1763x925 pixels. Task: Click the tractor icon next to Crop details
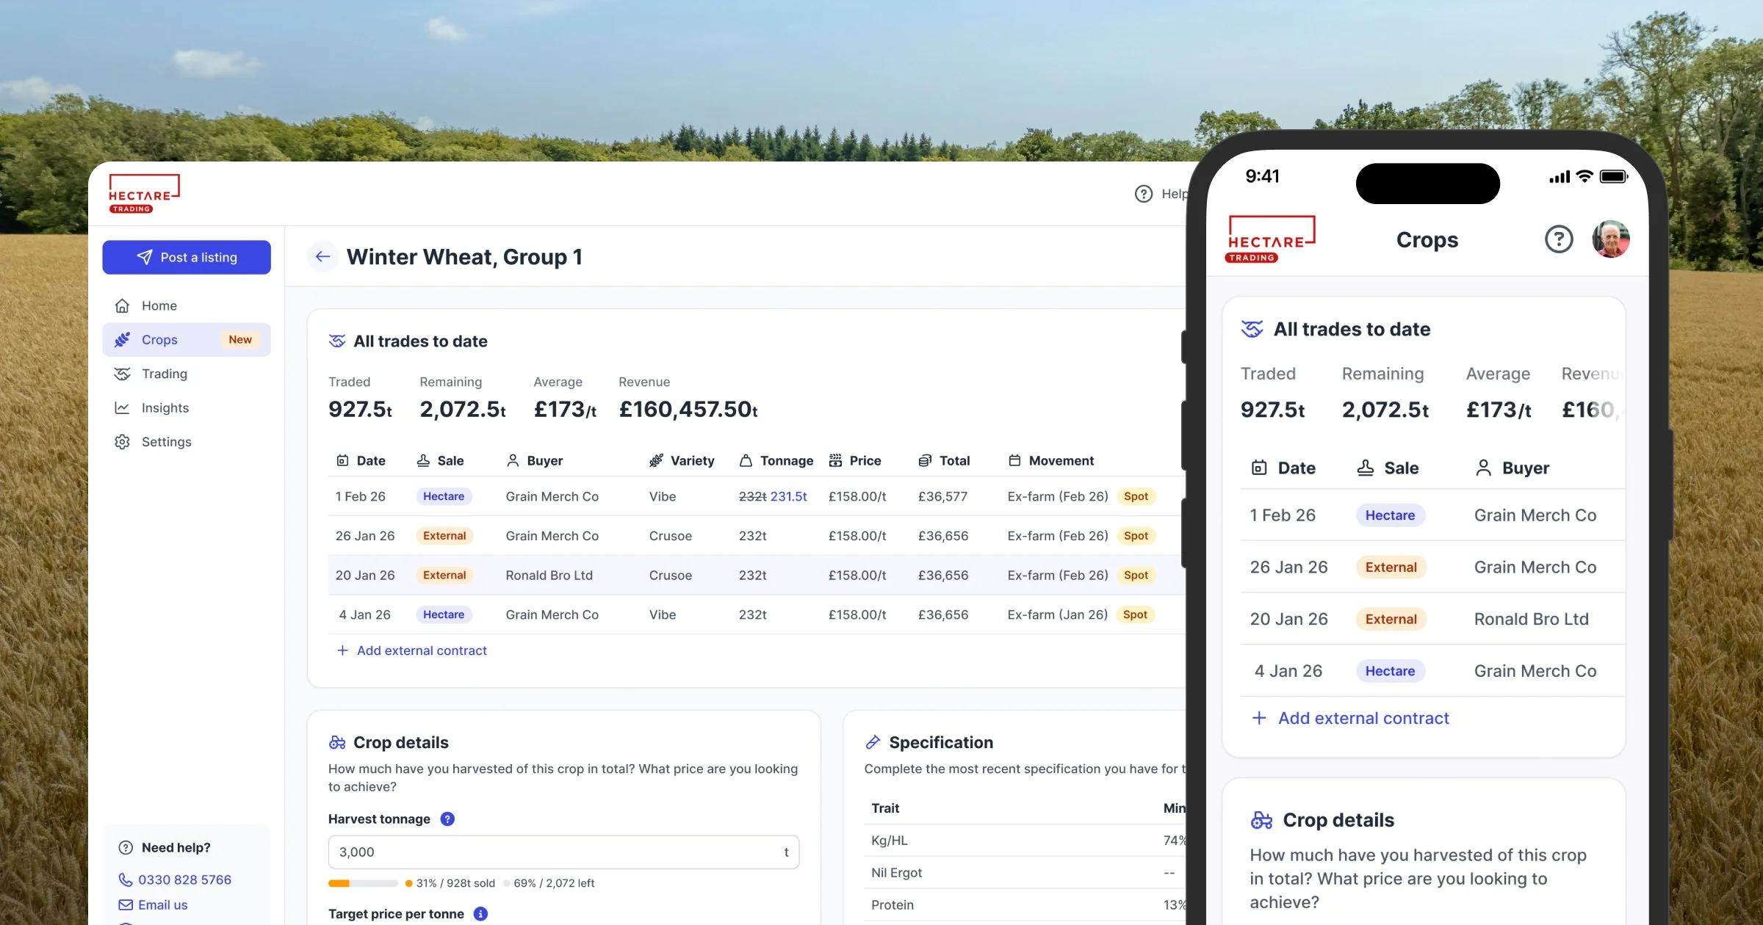pos(337,742)
